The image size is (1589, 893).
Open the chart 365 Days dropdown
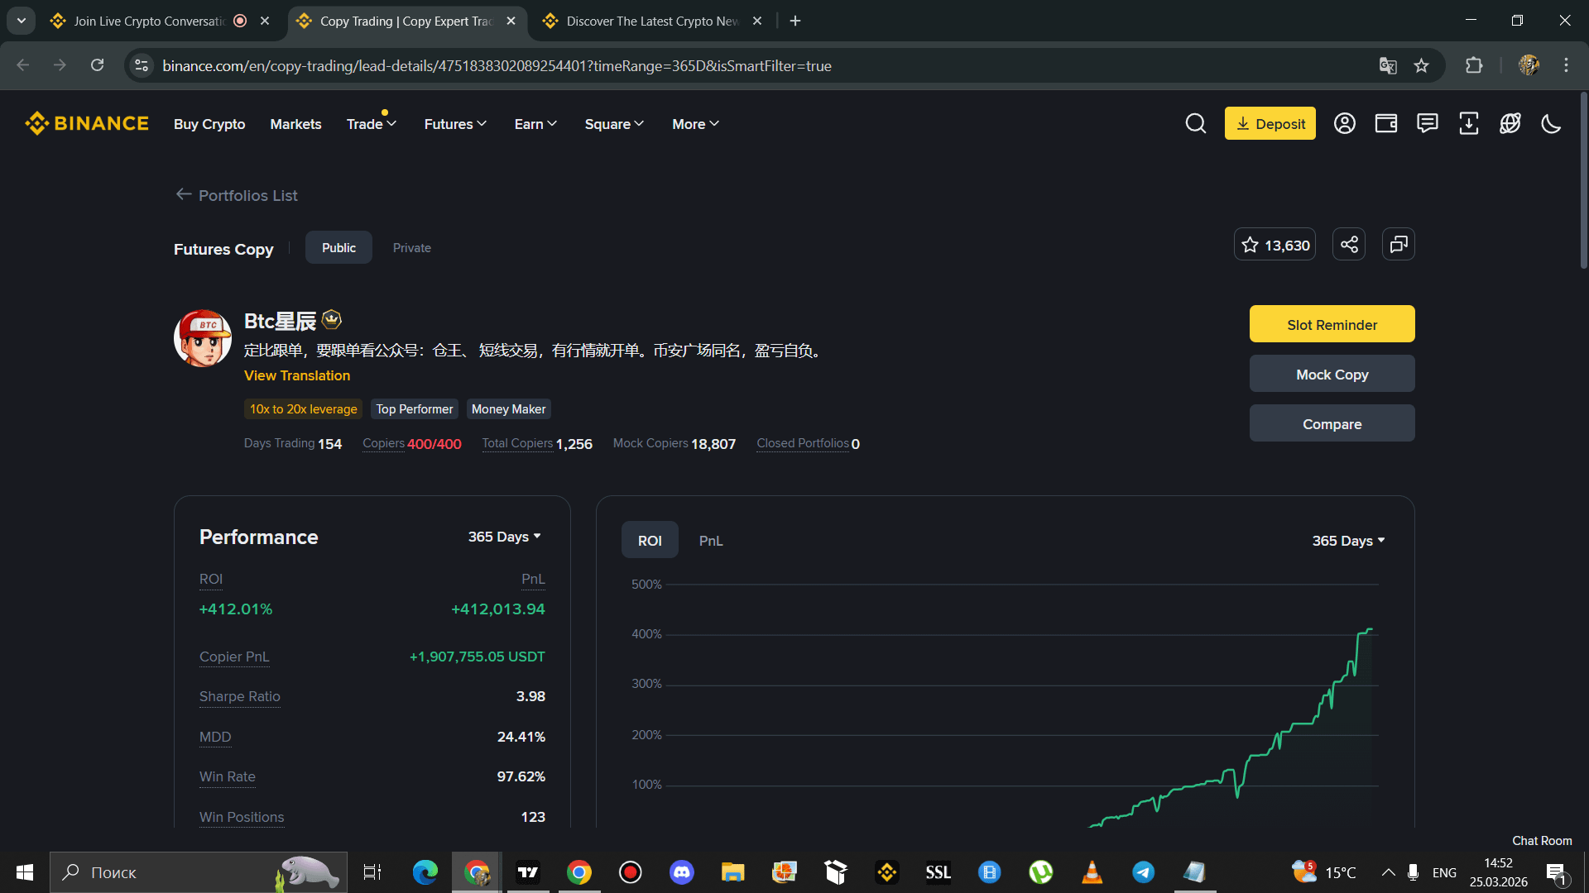(1349, 541)
